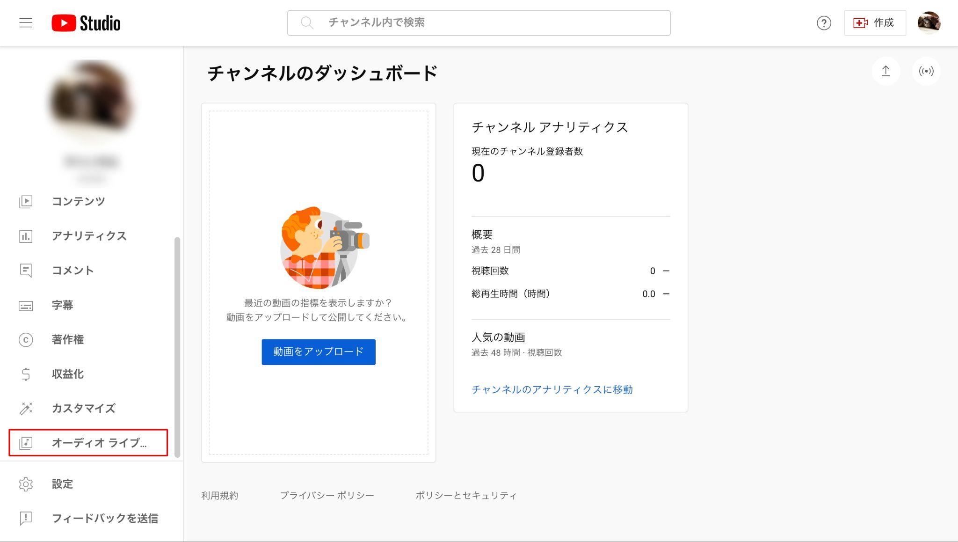Click the アナリティクス bar chart icon

26,236
